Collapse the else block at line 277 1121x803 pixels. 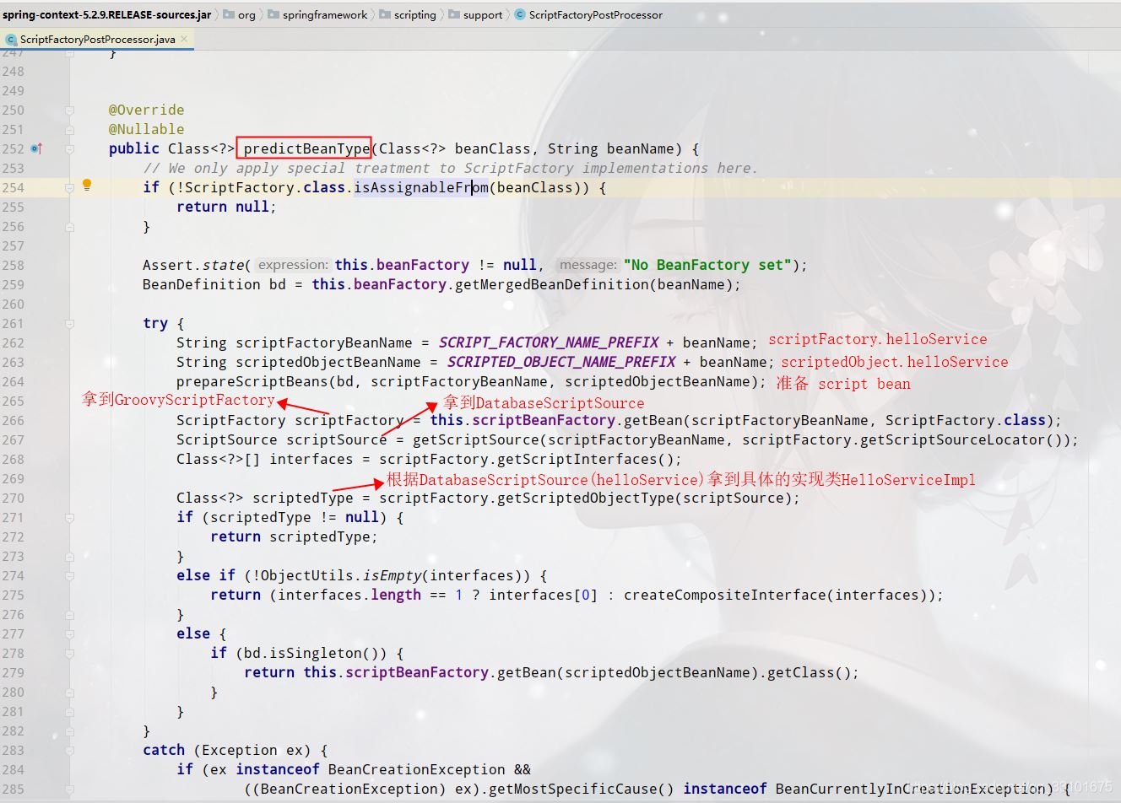coord(69,634)
